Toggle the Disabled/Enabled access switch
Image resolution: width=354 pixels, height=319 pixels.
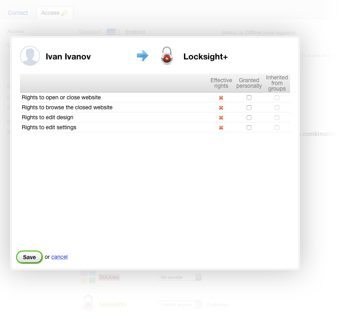click(113, 32)
